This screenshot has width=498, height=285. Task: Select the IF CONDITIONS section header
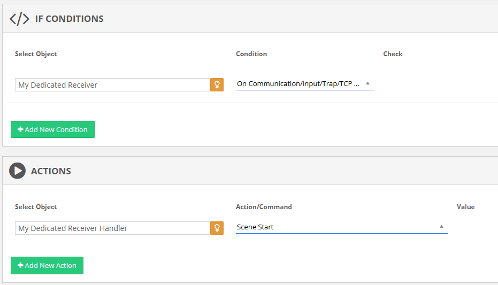tap(69, 19)
